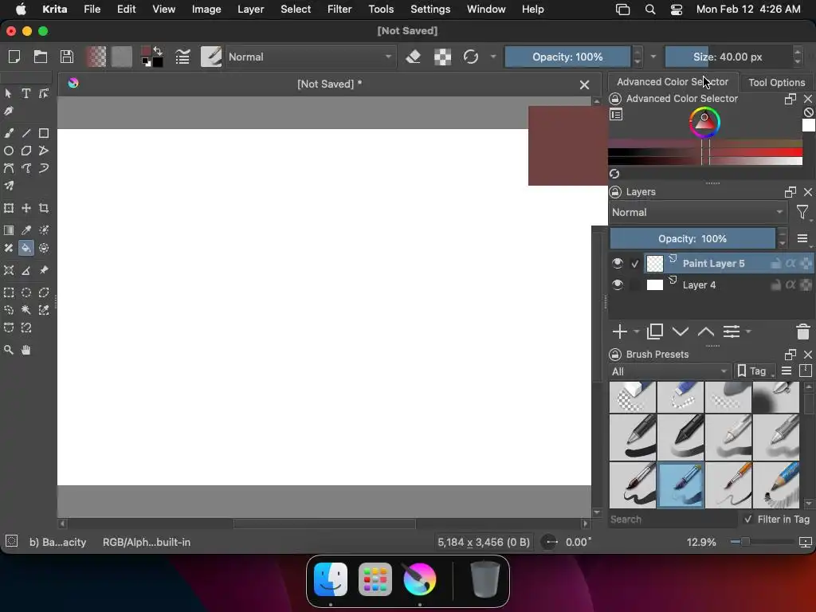This screenshot has height=612, width=816.
Task: Switch to the Tool Options tab
Action: point(776,82)
